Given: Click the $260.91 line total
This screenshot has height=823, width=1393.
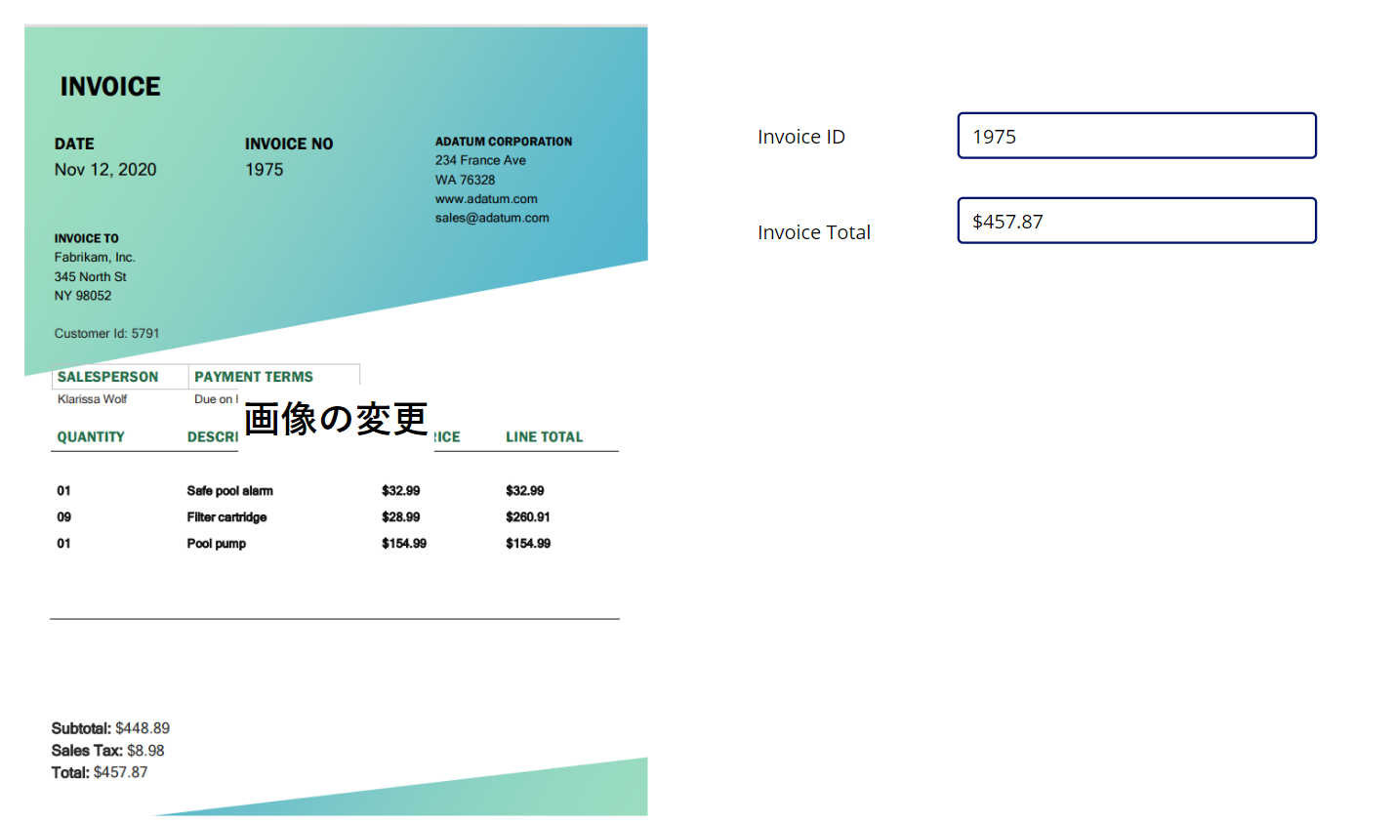Looking at the screenshot, I should point(527,517).
